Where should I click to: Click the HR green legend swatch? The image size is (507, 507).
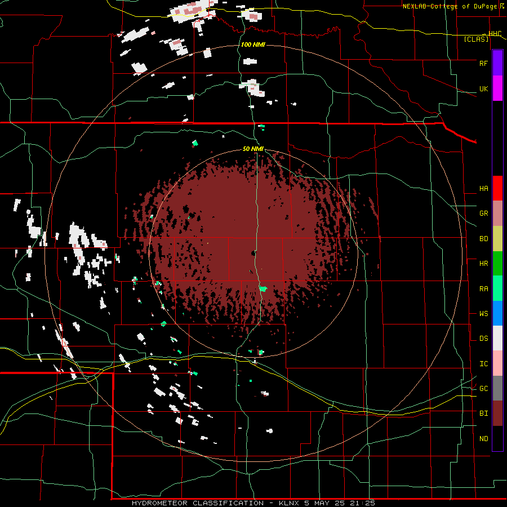point(497,264)
